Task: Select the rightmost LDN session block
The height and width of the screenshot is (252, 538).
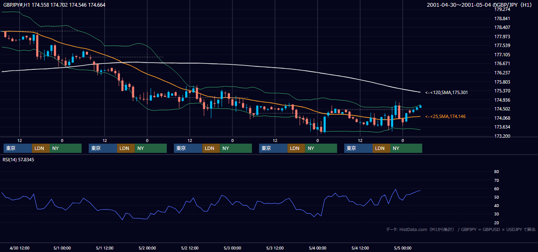Action: [382, 148]
